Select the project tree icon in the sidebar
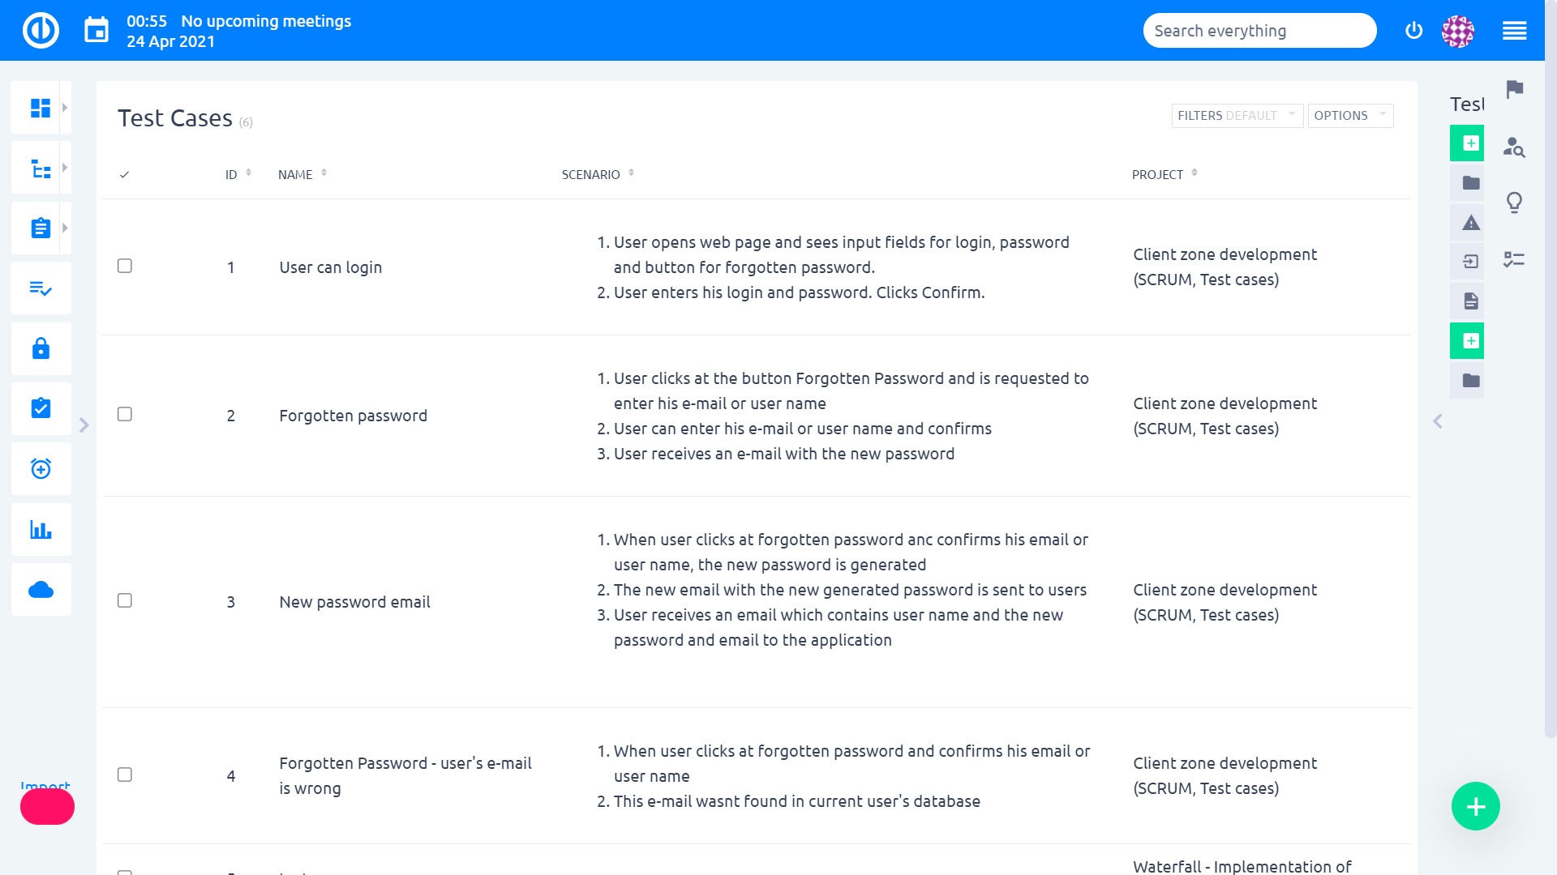The width and height of the screenshot is (1557, 875). [x=41, y=167]
